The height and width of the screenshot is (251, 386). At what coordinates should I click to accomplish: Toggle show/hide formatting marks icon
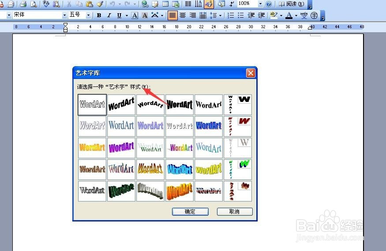point(232,4)
